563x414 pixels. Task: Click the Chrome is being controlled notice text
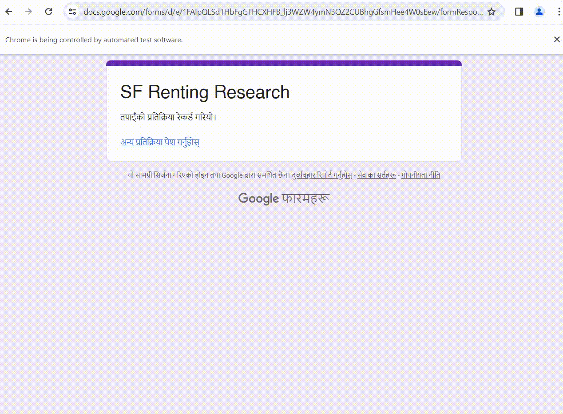click(94, 40)
